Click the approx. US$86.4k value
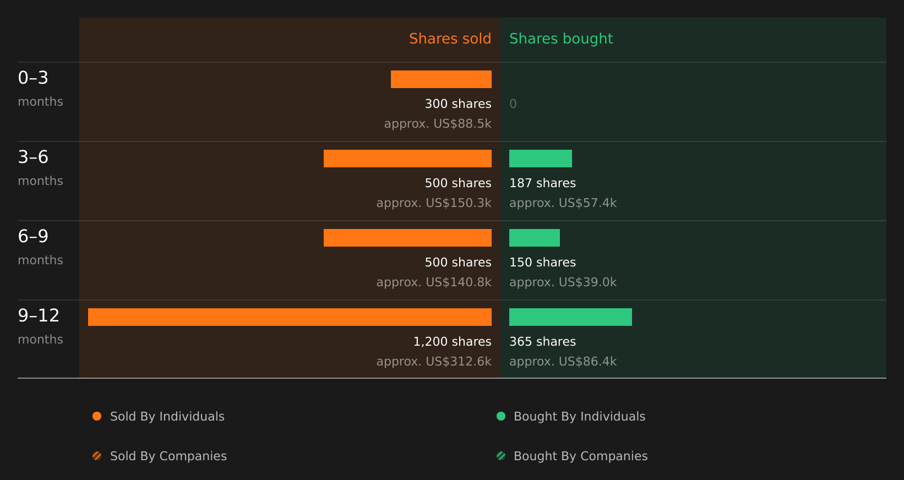 (563, 361)
